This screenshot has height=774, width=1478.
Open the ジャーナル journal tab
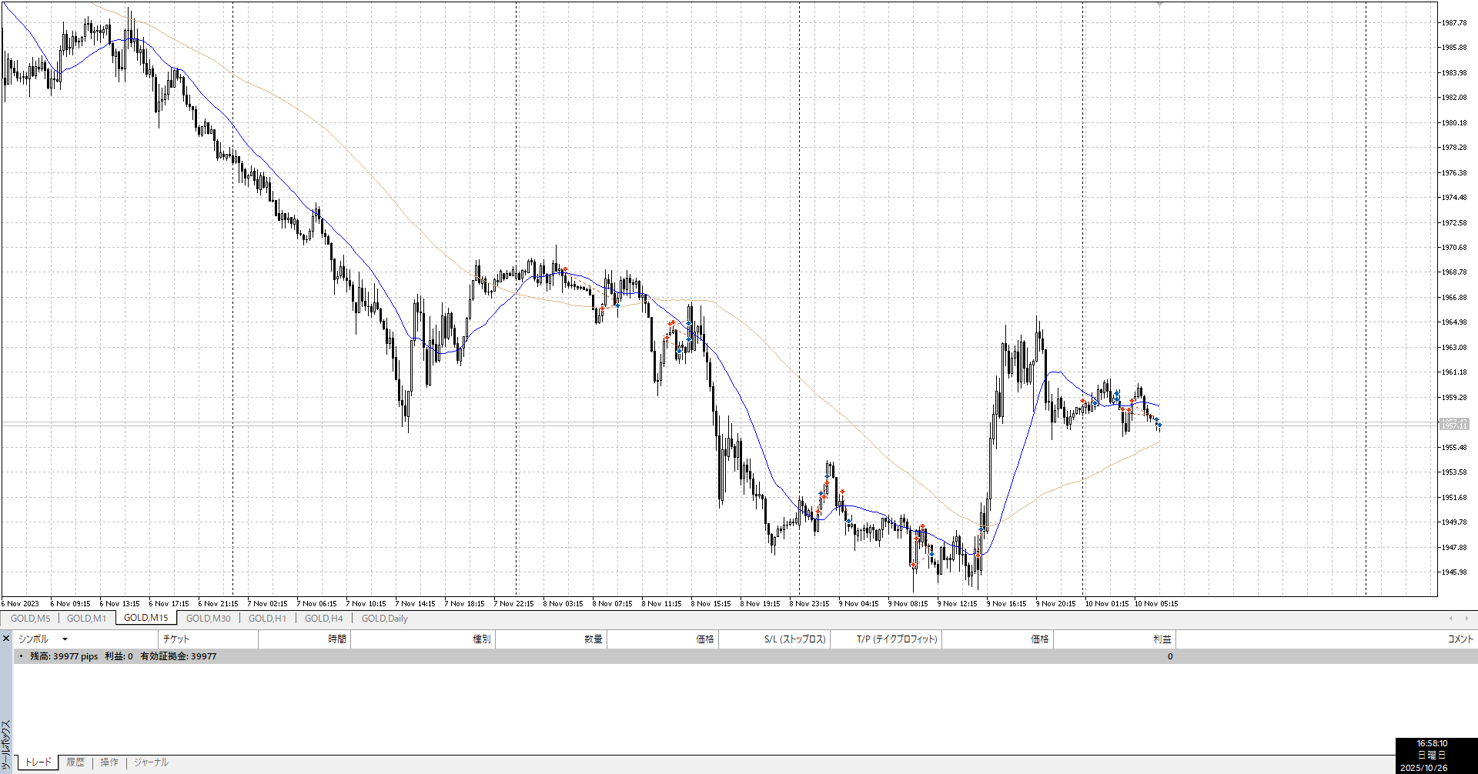click(151, 762)
